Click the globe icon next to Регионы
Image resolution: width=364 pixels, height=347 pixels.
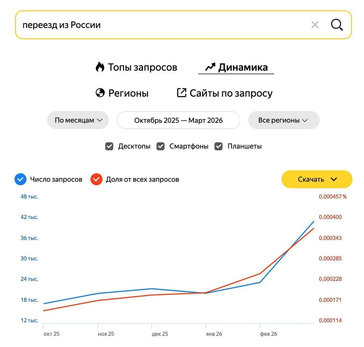click(x=100, y=93)
